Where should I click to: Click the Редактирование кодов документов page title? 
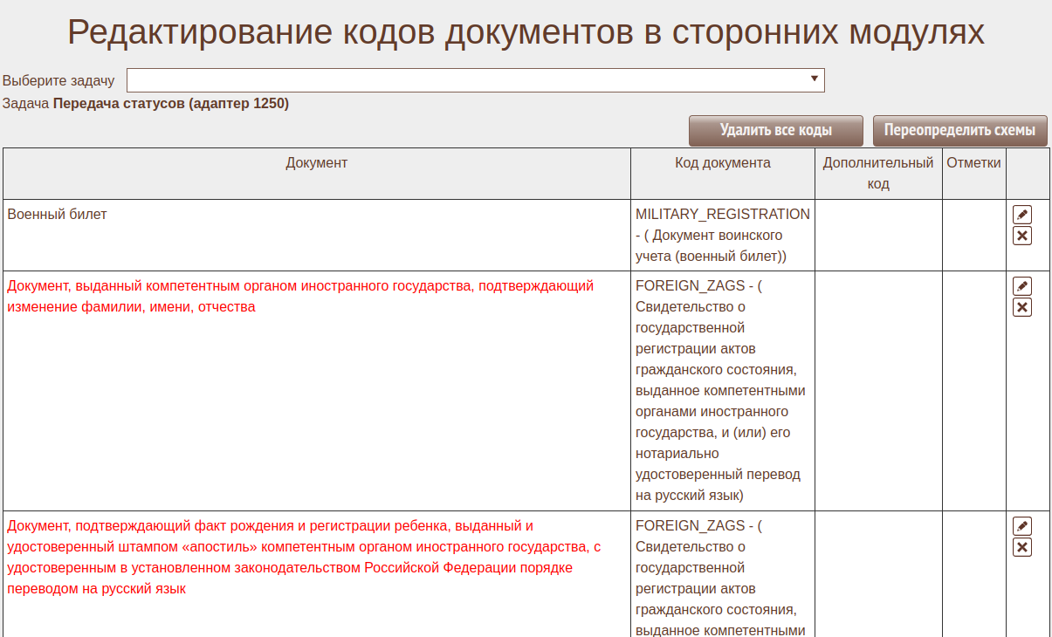526,33
